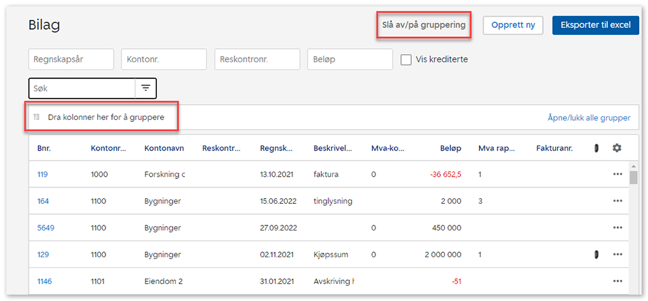Sort by Bnr. column header
Image resolution: width=648 pixels, height=301 pixels.
(44, 148)
